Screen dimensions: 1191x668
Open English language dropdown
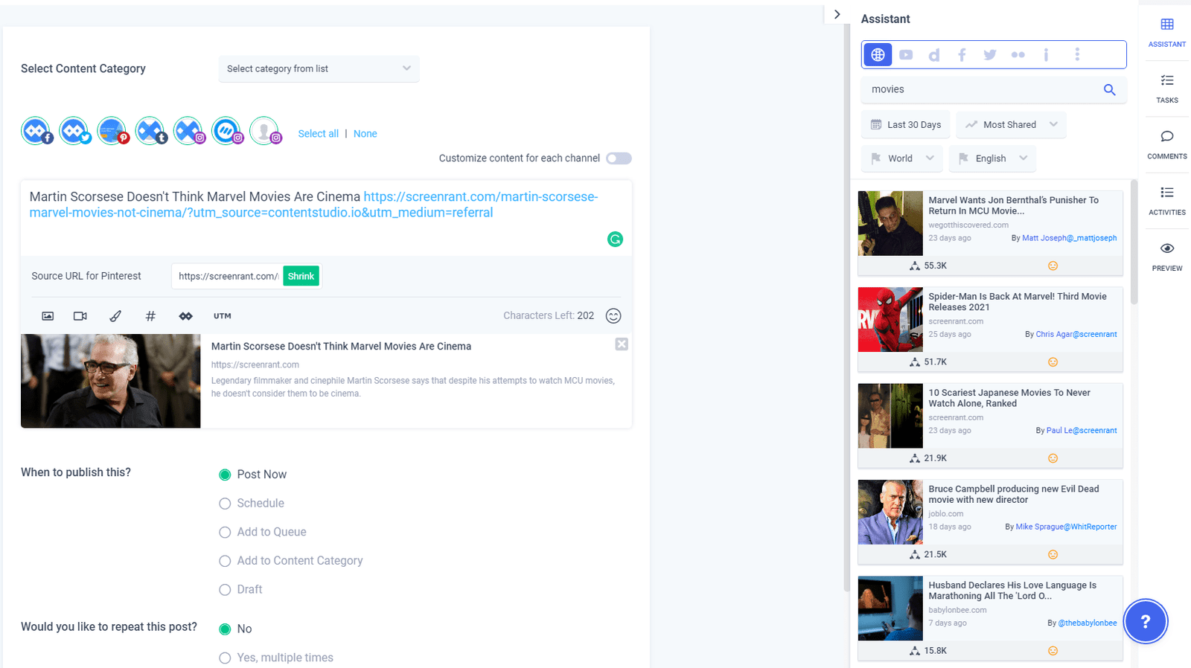tap(992, 158)
